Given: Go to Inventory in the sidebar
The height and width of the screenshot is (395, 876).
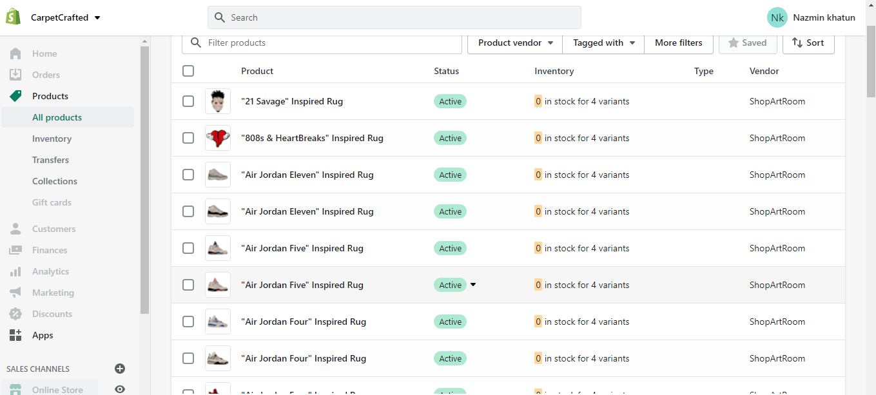Looking at the screenshot, I should (x=52, y=139).
